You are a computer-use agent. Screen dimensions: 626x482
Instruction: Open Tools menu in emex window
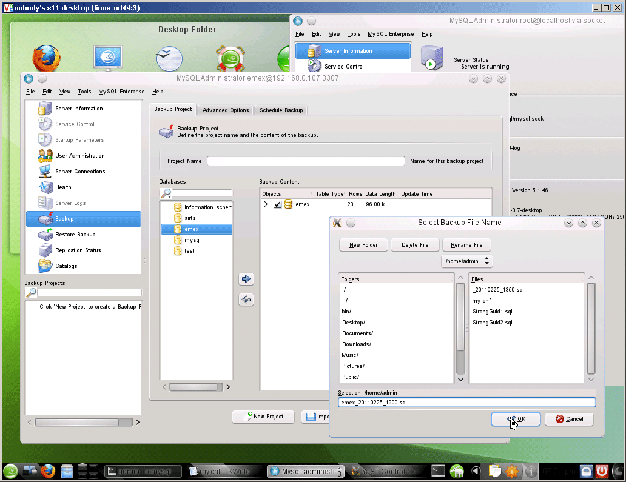(x=84, y=92)
